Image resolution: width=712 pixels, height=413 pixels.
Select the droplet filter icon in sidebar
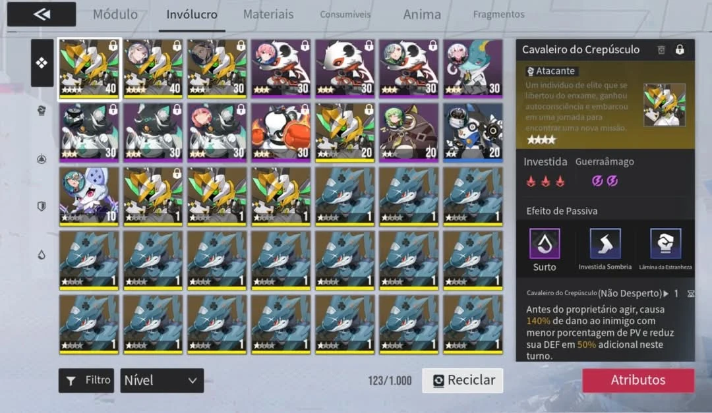click(x=42, y=255)
